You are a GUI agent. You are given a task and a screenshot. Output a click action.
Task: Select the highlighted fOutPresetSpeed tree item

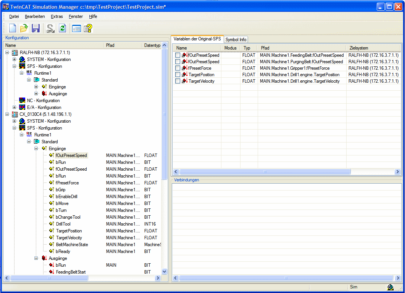coord(71,155)
